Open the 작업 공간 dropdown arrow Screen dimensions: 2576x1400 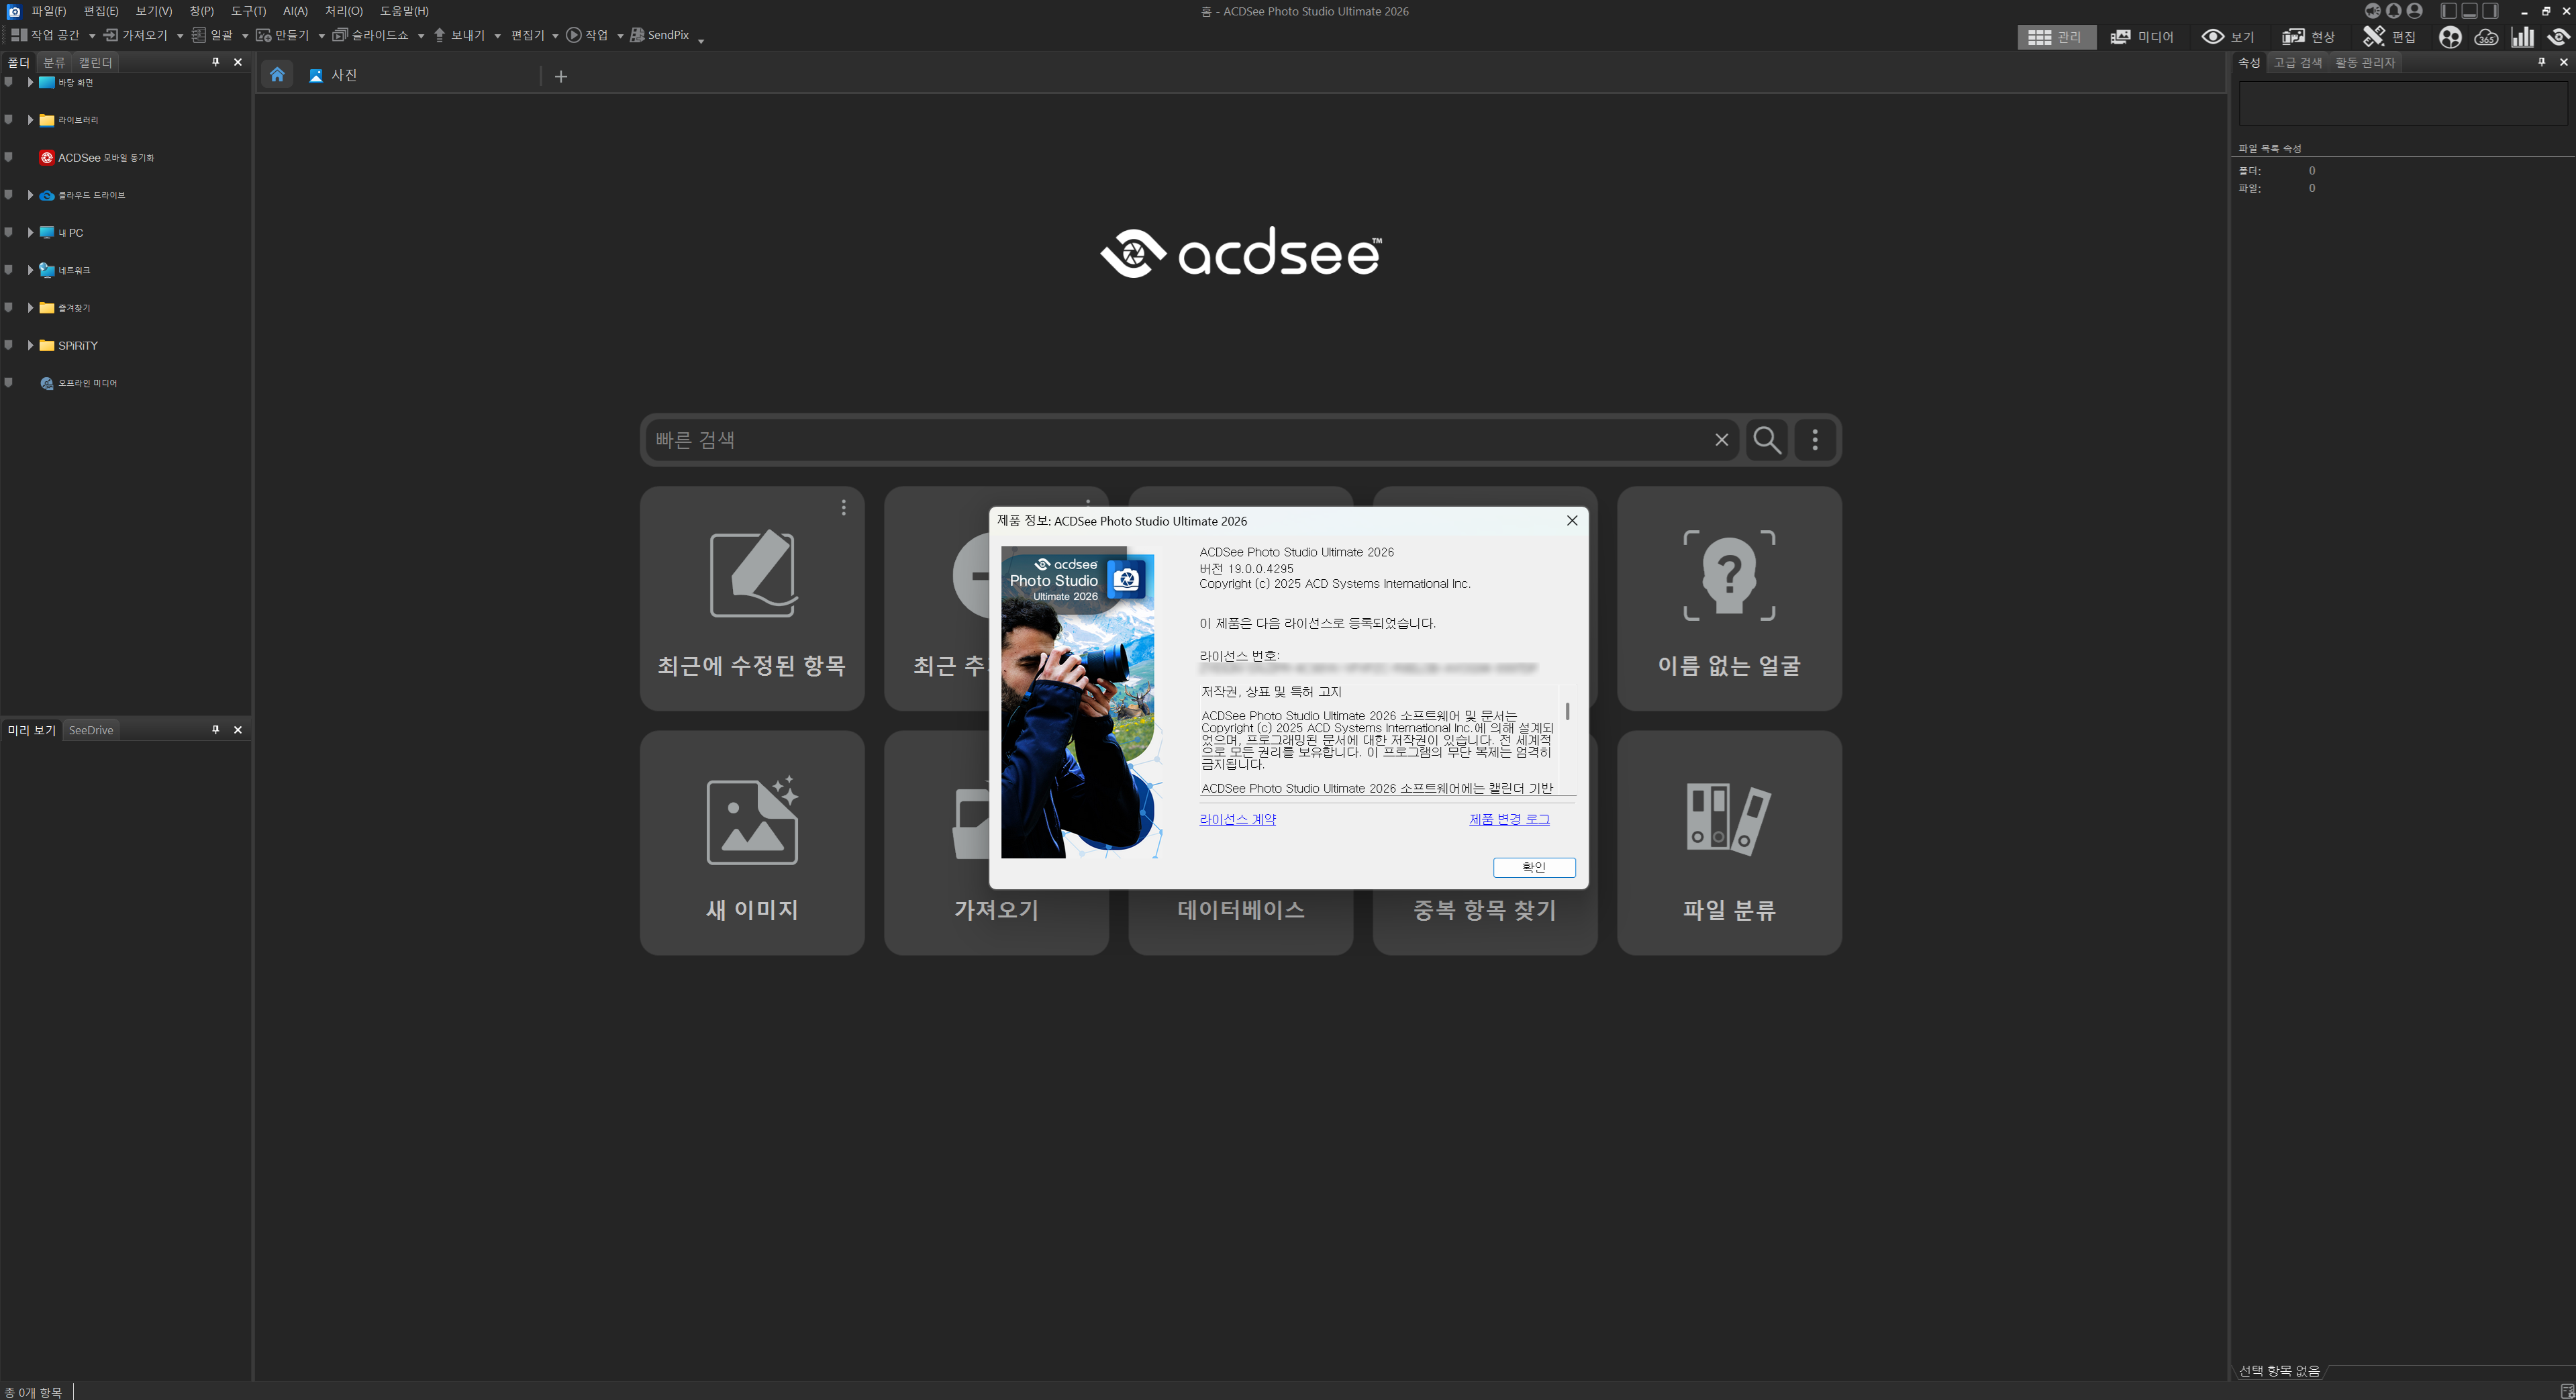tap(92, 36)
